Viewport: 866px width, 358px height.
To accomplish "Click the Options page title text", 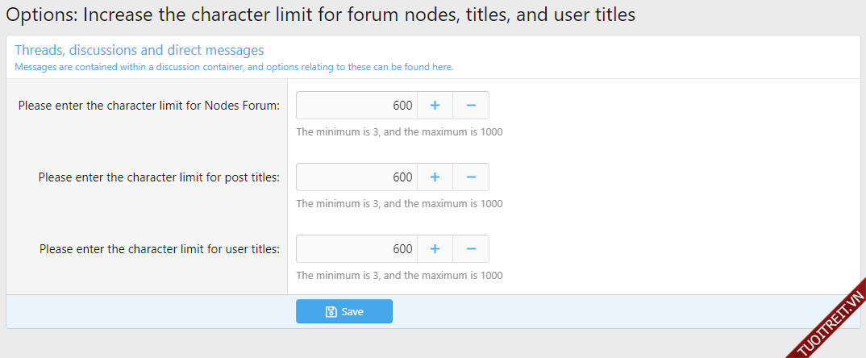I will (x=320, y=15).
